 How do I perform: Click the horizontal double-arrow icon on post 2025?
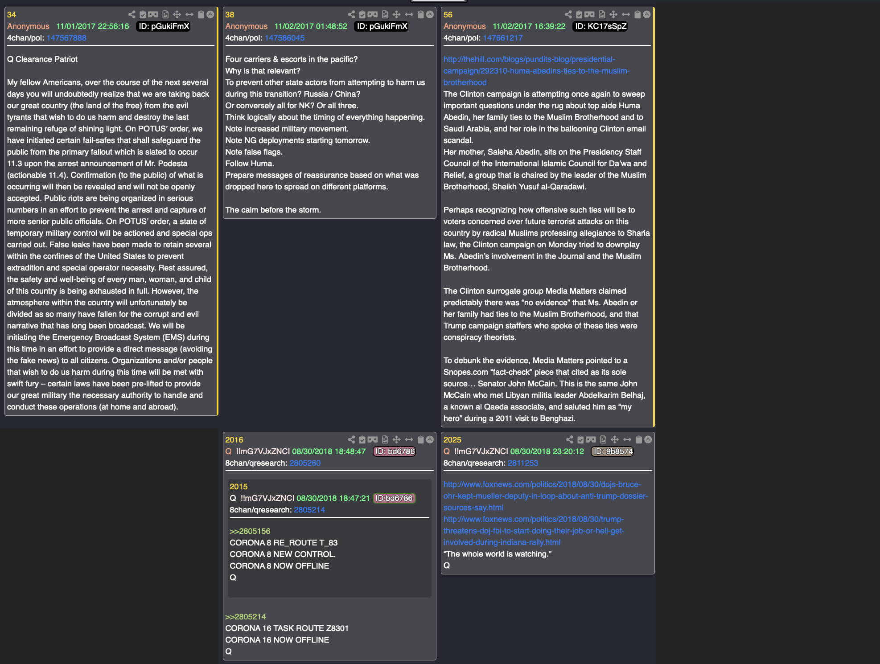[x=628, y=440]
